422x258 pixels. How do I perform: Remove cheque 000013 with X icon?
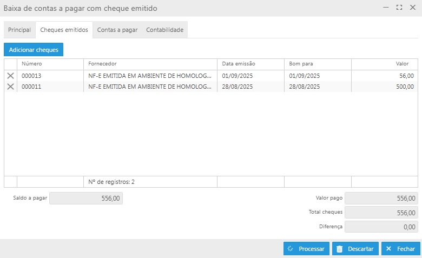(10, 76)
